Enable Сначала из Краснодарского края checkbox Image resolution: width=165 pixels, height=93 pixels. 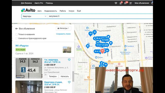(x=16, y=38)
